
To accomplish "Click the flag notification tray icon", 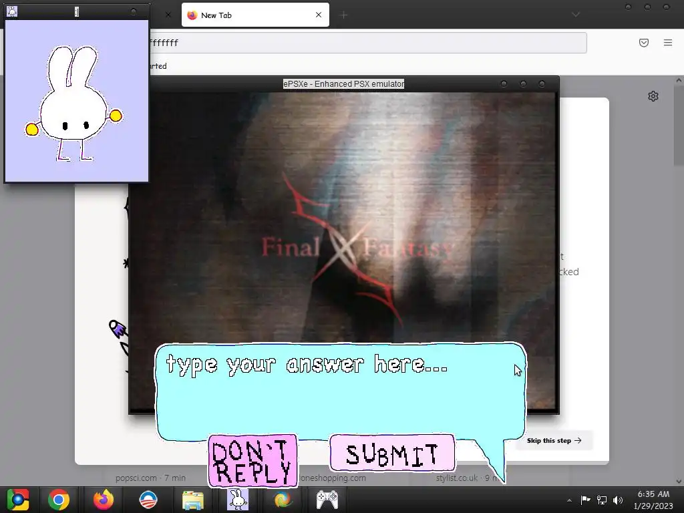I will pyautogui.click(x=585, y=500).
